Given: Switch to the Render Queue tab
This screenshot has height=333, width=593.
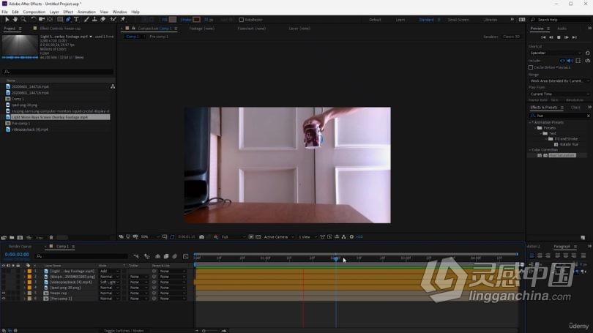Looking at the screenshot, I should pos(20,247).
